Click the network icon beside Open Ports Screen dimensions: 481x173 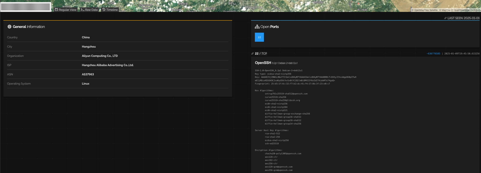pos(257,27)
